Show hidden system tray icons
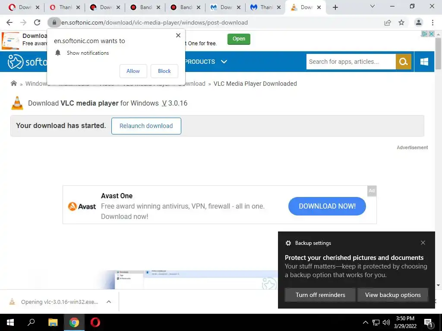The image size is (442, 331). coord(365,322)
